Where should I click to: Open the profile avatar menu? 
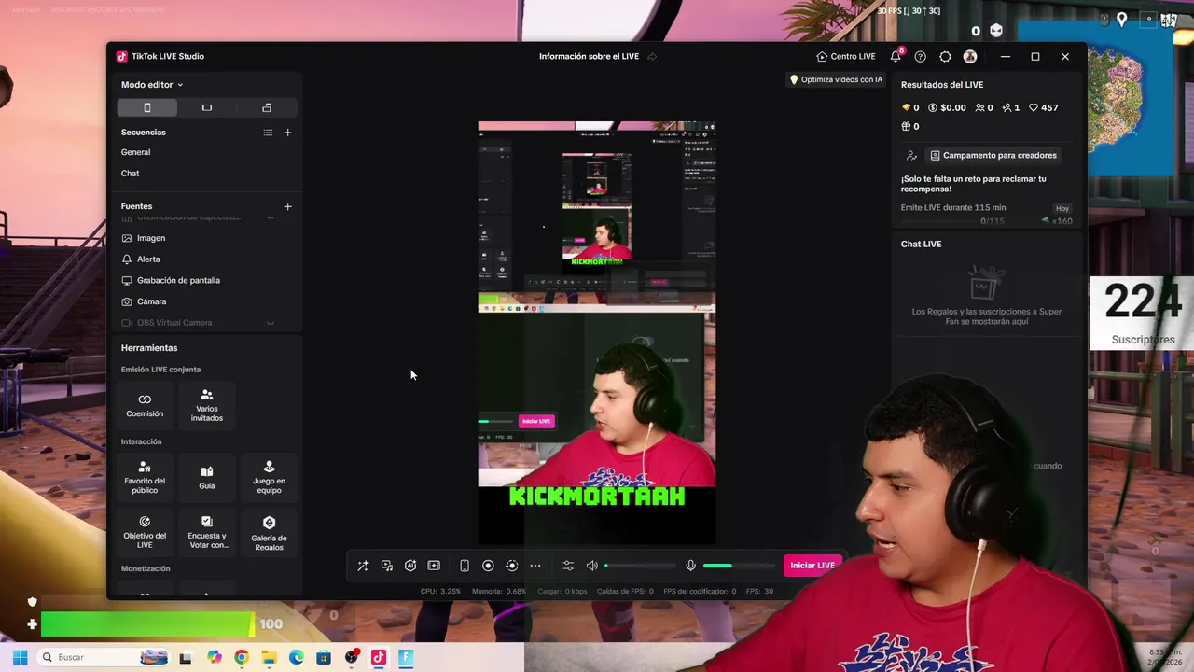(x=970, y=57)
